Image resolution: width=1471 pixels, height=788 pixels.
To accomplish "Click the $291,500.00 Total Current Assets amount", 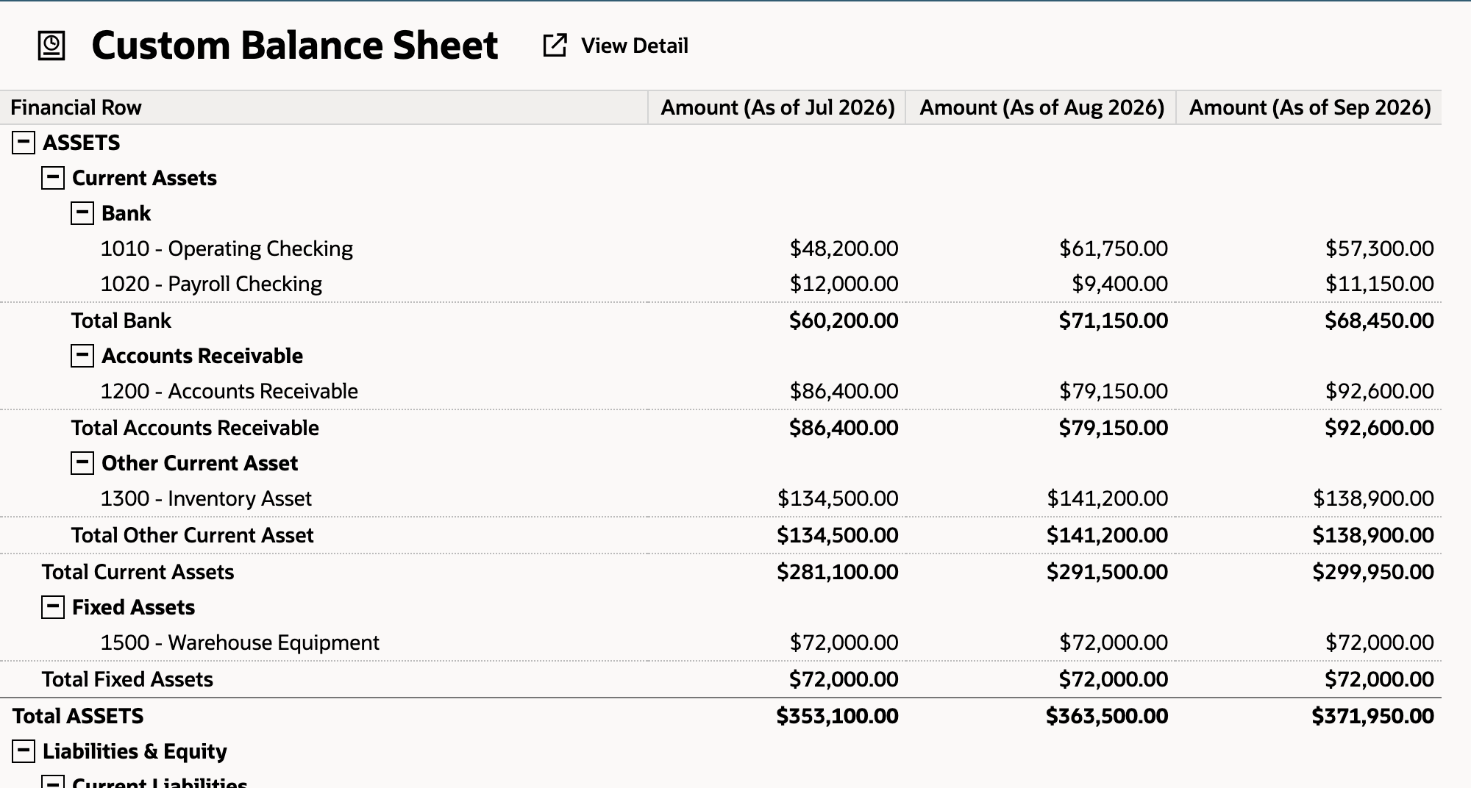I will click(x=1108, y=572).
